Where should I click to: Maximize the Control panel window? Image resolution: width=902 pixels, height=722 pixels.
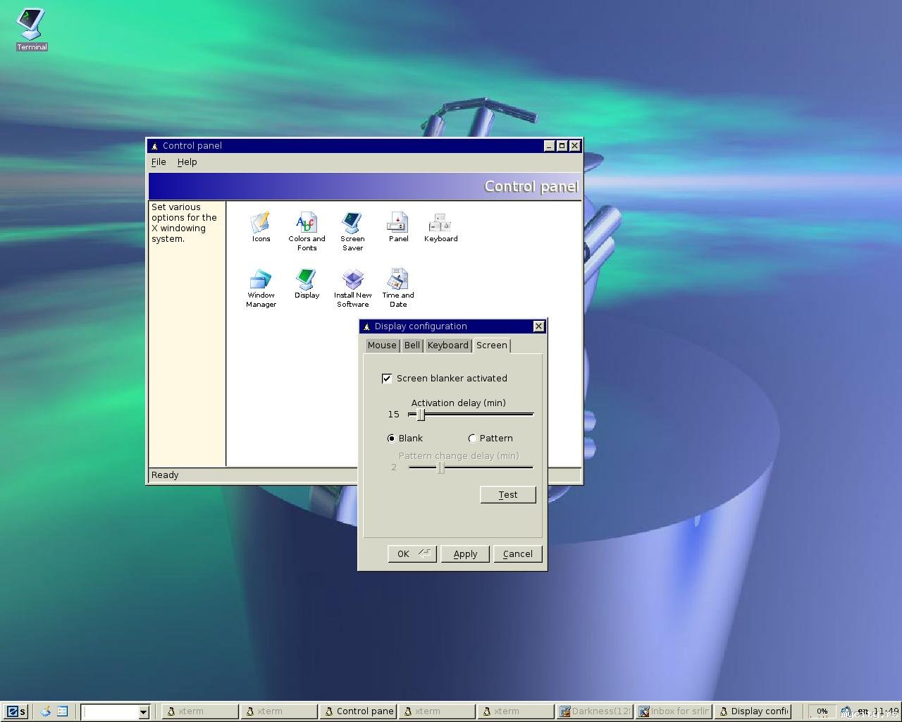[x=562, y=146]
